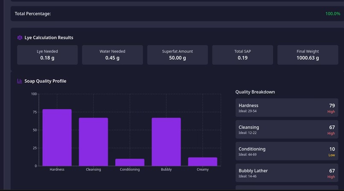Click the Ideal: 44-69 conditioning range text
The image size is (344, 191).
pyautogui.click(x=248, y=154)
